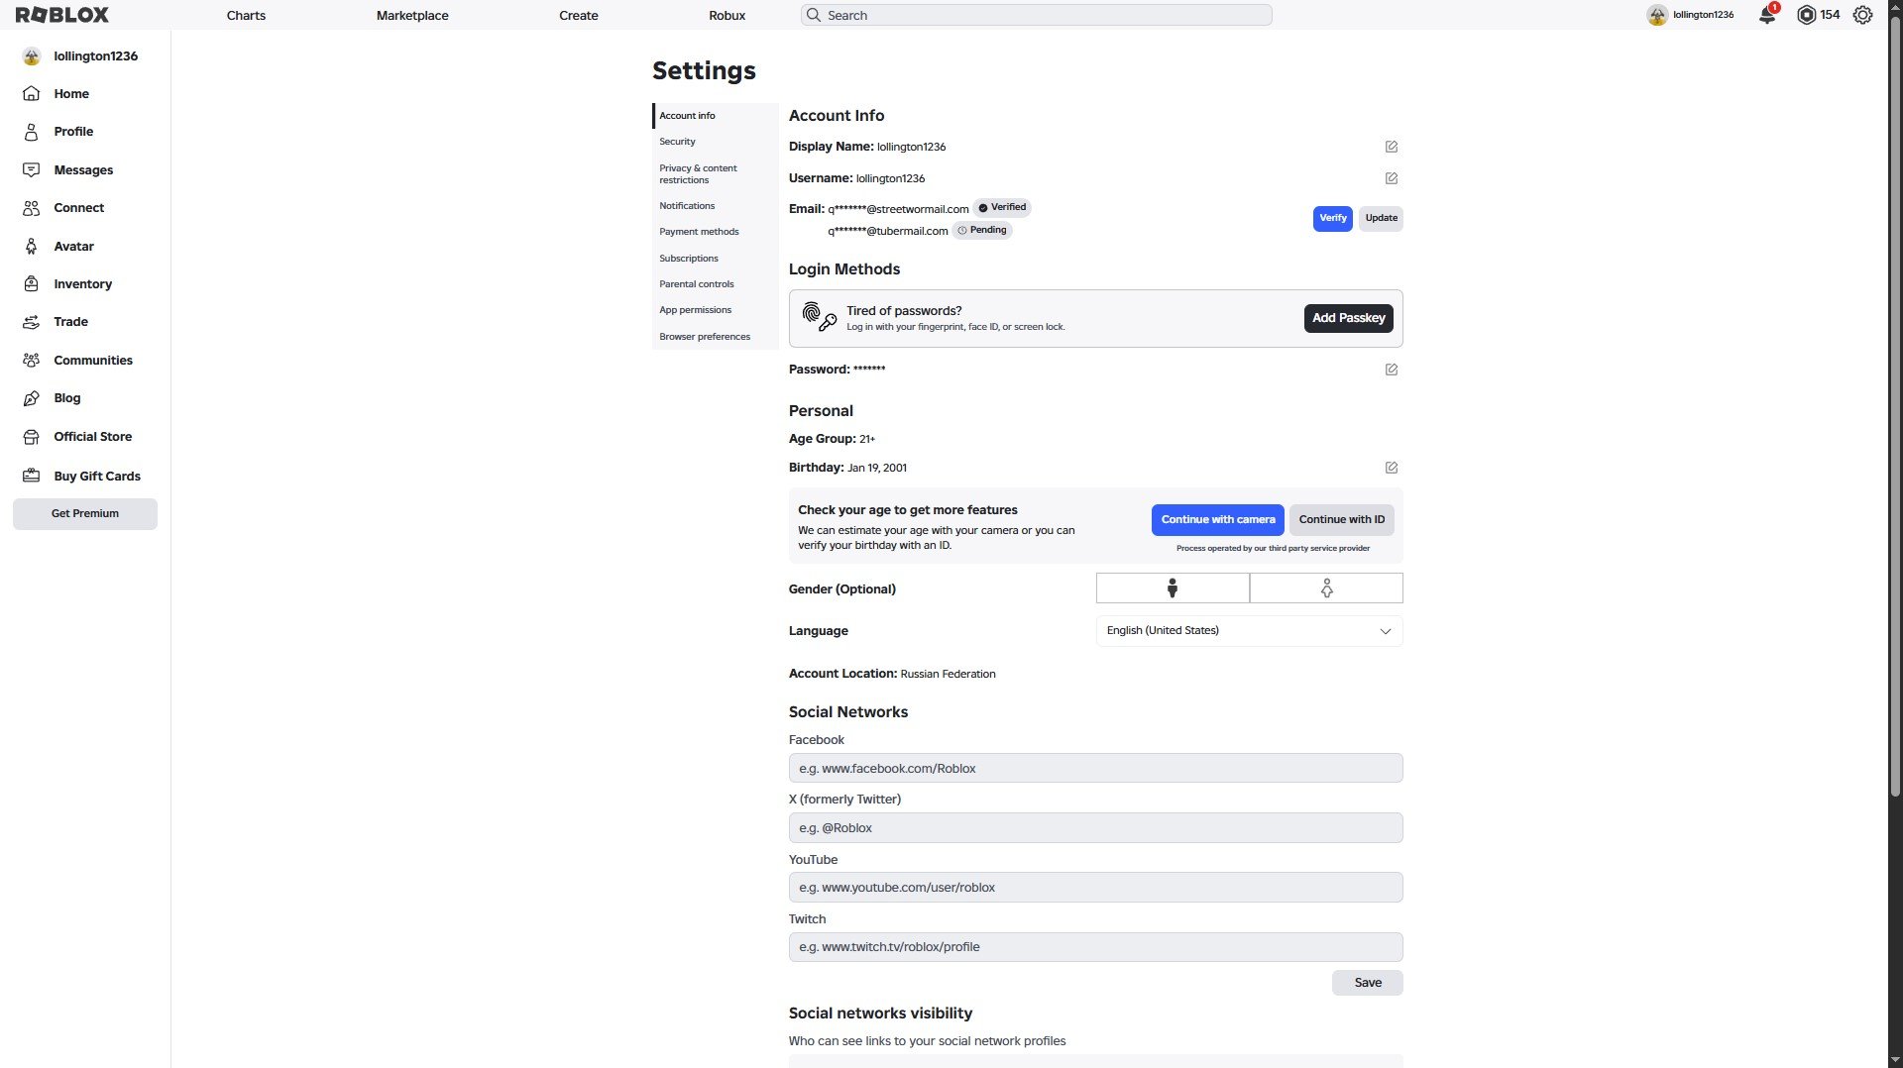The width and height of the screenshot is (1903, 1068).
Task: Click the Add Passkey button
Action: point(1348,318)
